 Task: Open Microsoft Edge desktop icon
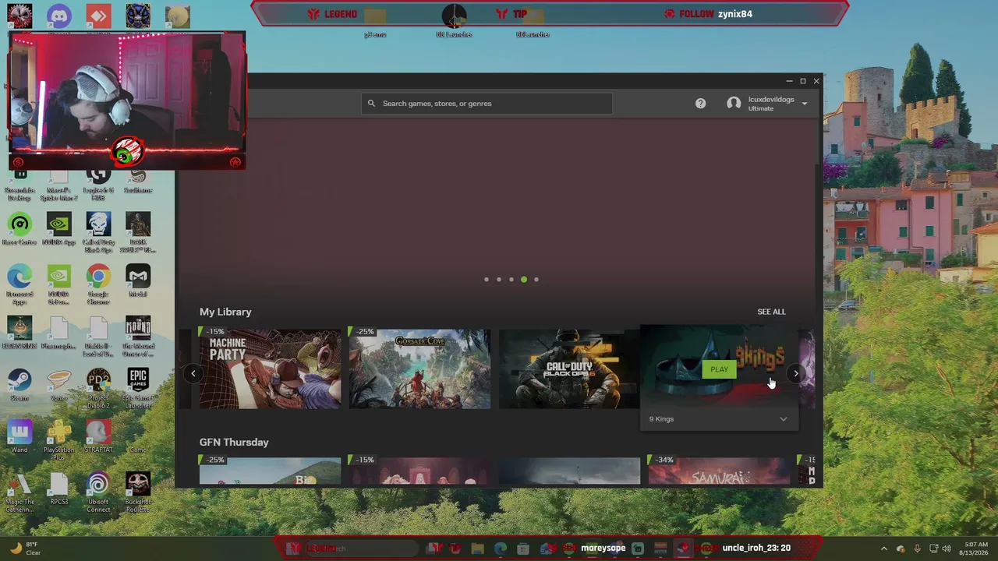coord(19,284)
